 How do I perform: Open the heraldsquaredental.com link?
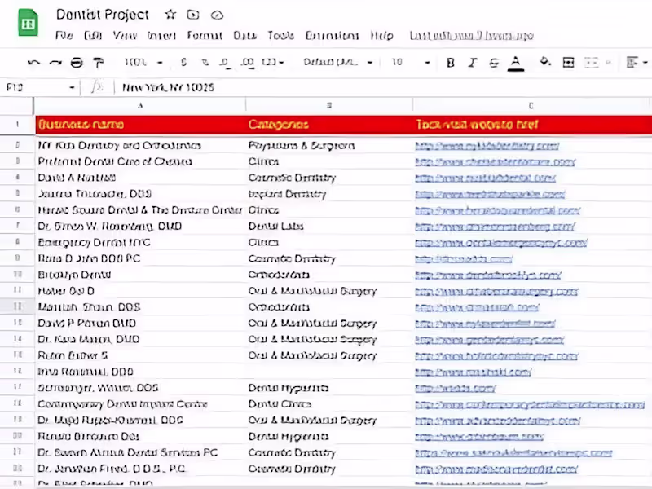click(497, 211)
